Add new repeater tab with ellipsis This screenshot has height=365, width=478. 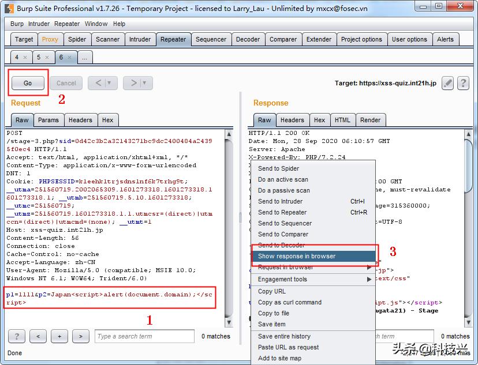84,58
